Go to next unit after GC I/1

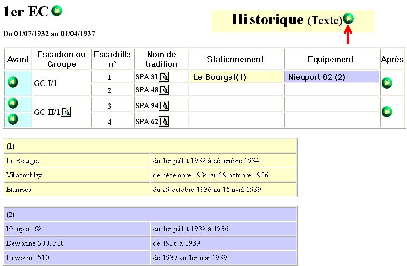[x=387, y=83]
